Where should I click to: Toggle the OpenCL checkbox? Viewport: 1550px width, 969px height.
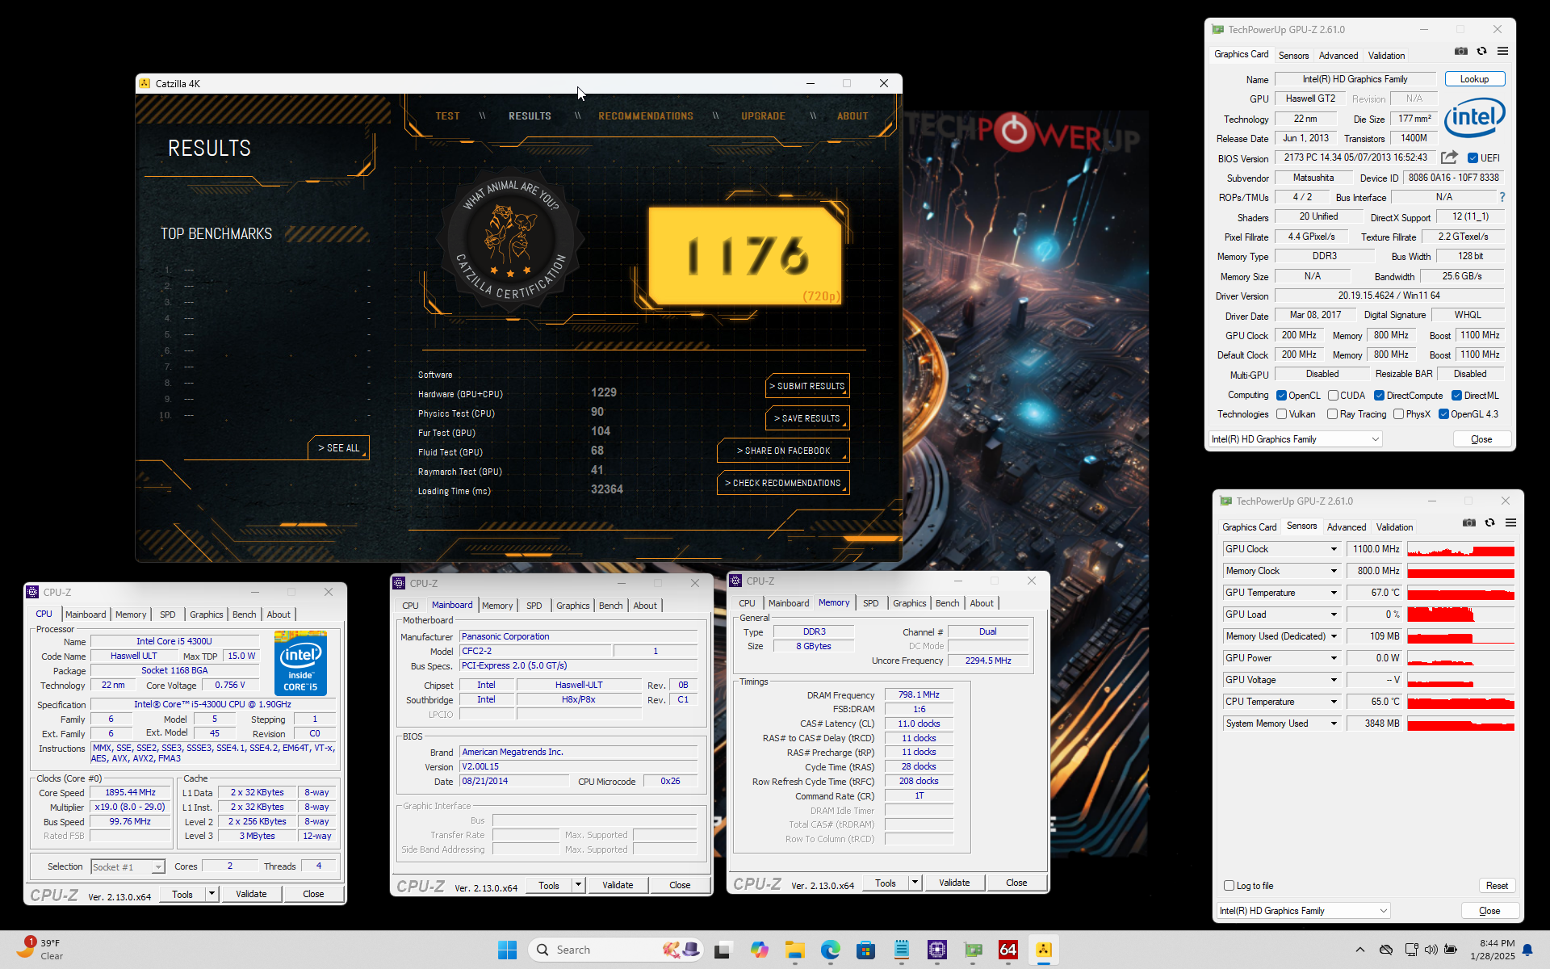[x=1281, y=396]
